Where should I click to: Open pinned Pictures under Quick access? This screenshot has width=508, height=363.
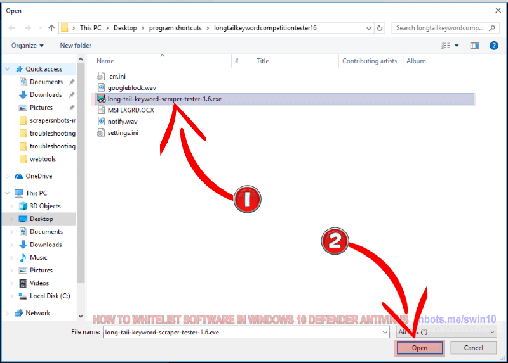[41, 108]
